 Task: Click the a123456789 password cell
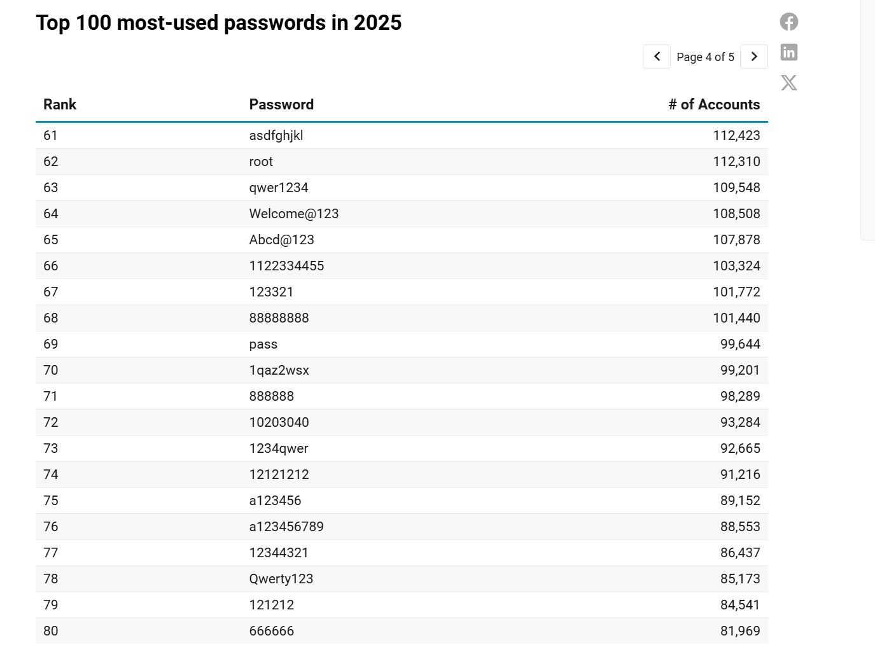tap(286, 527)
